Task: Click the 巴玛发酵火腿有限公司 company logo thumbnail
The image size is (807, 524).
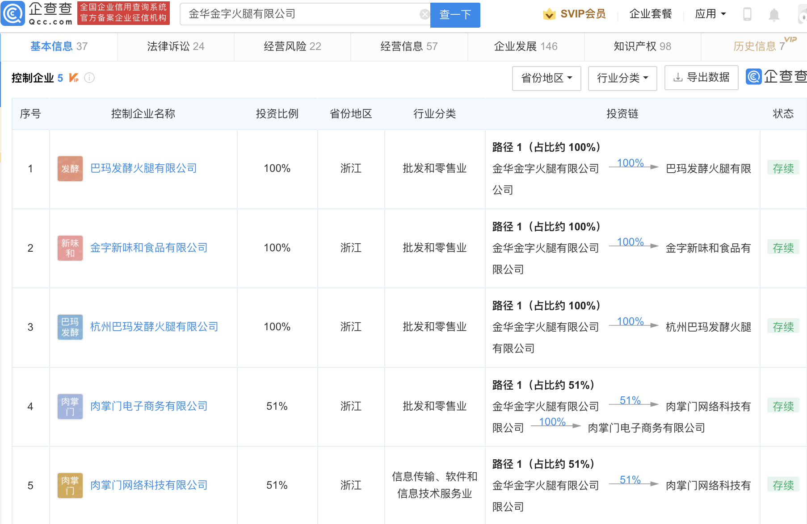Action: pos(70,169)
